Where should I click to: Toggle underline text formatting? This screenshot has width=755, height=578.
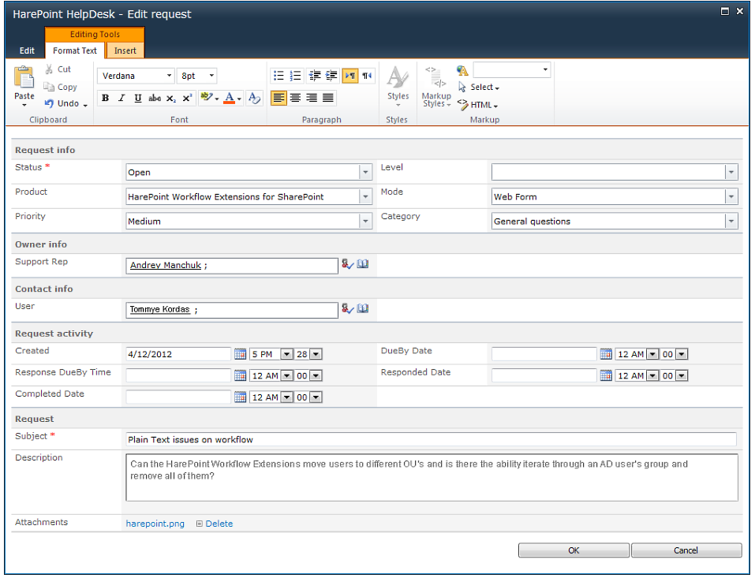(138, 99)
